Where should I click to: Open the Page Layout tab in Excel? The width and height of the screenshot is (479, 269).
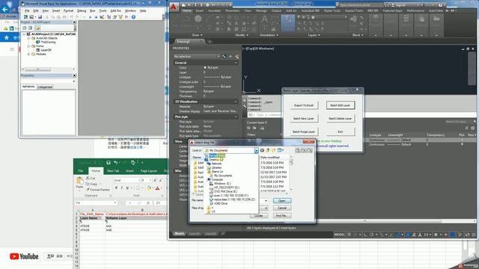click(148, 171)
